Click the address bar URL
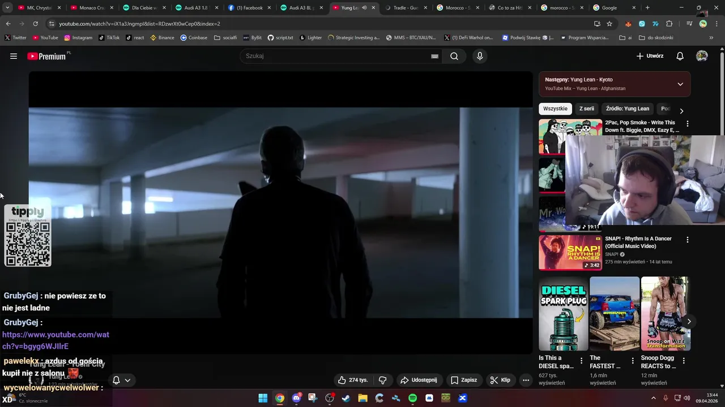 [x=139, y=24]
